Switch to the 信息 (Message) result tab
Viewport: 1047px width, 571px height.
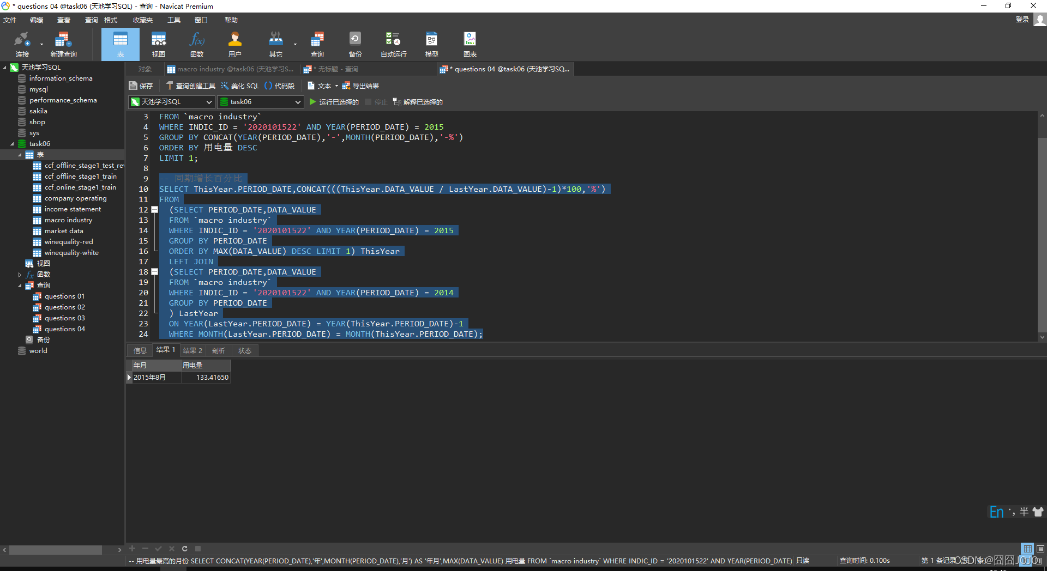pyautogui.click(x=140, y=350)
